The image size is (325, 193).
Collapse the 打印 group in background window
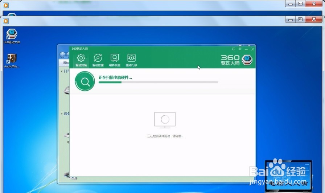(x=62, y=71)
